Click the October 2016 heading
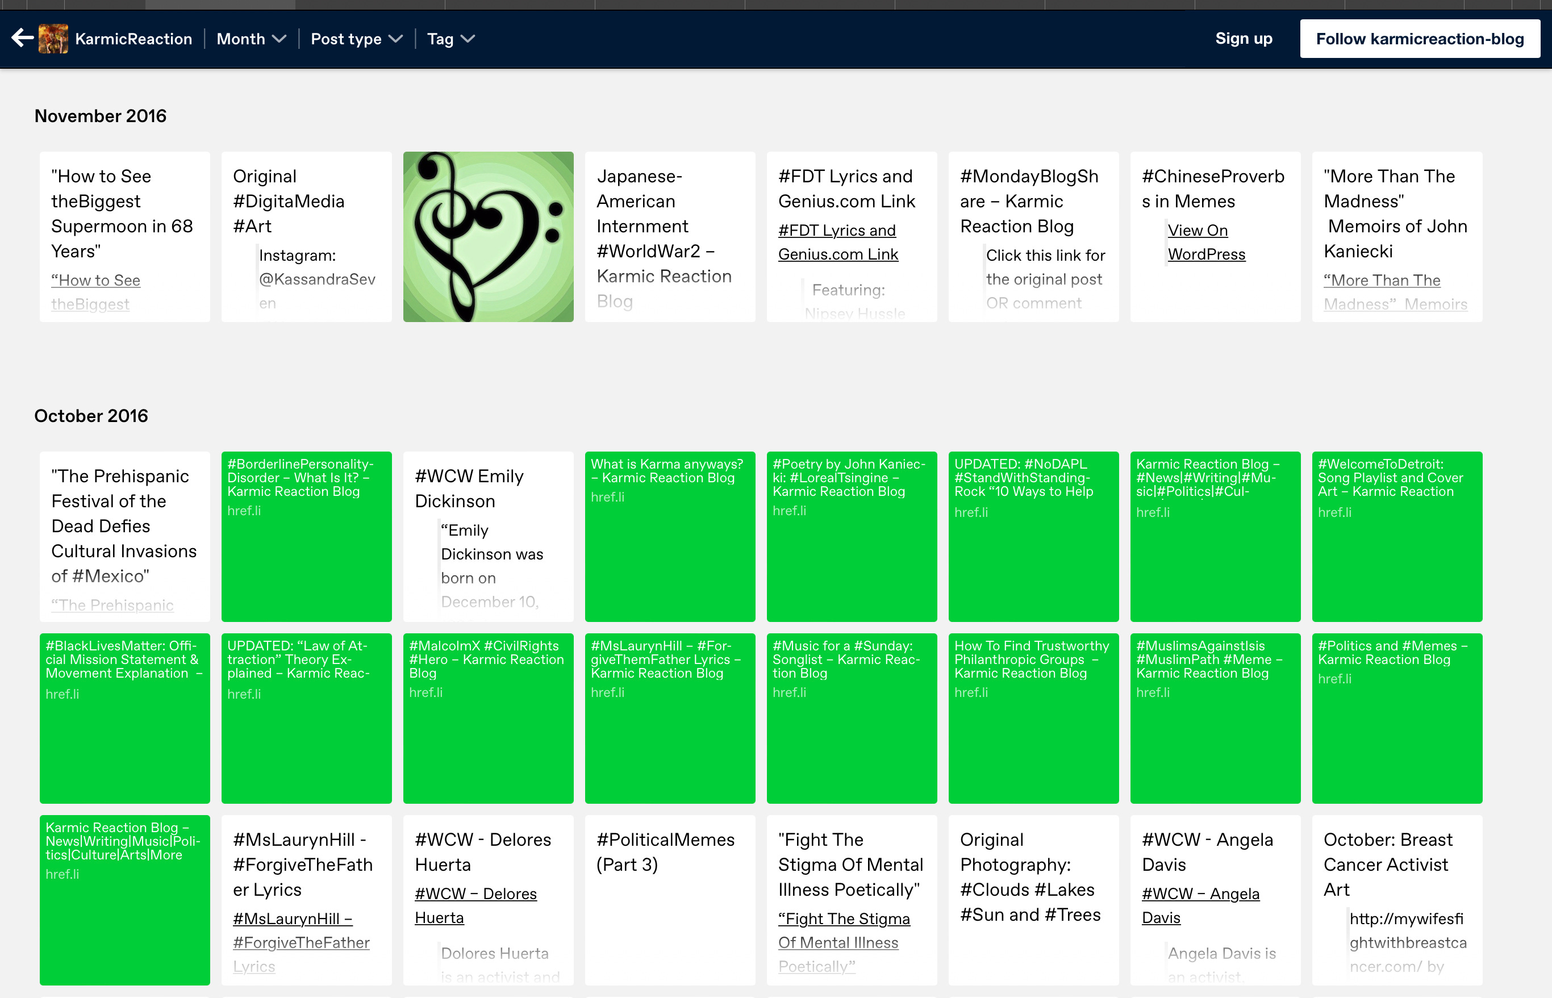This screenshot has height=998, width=1552. click(x=91, y=416)
